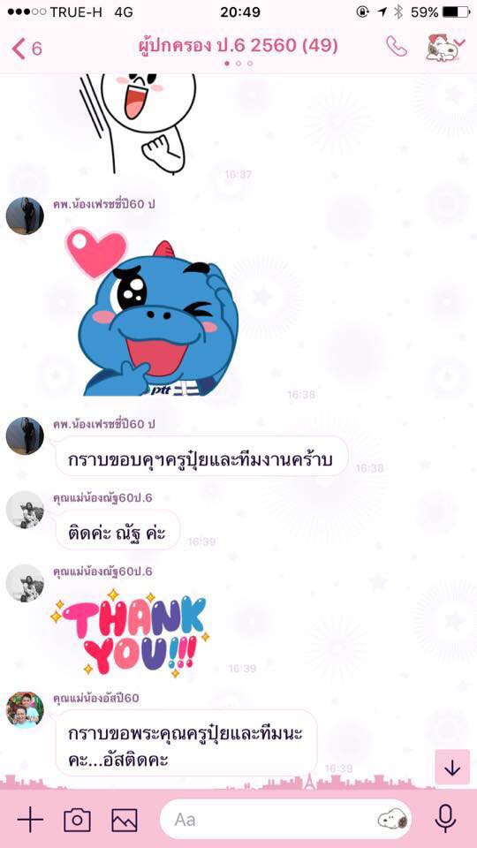Image resolution: width=477 pixels, height=848 pixels.
Task: Start a voice call with the phone icon
Action: point(397,47)
